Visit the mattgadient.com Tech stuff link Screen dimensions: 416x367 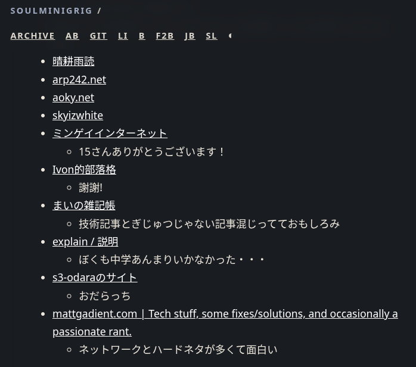coord(225,314)
